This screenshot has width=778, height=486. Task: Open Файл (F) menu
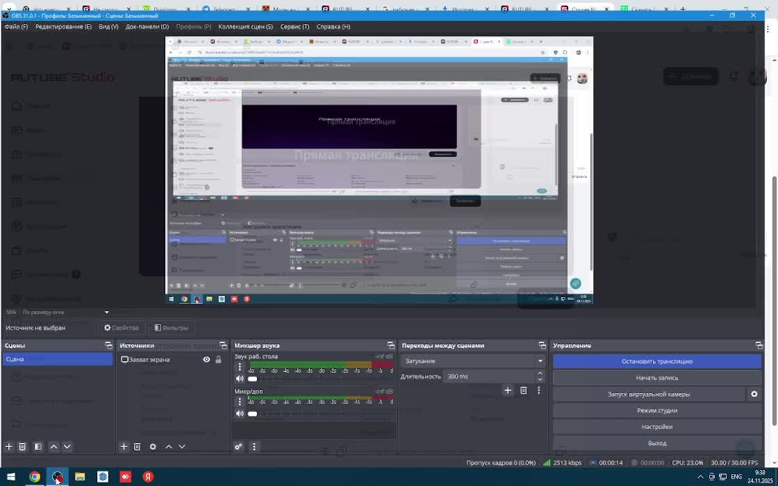(17, 27)
